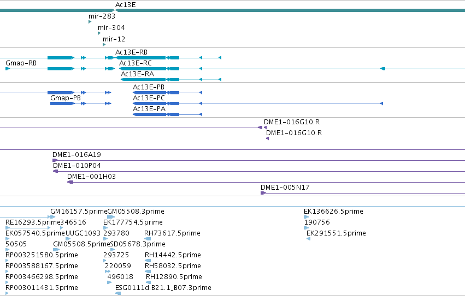Screen dimensions: 465x296
Task: Click the 346516 feature label
Action: 73,222
